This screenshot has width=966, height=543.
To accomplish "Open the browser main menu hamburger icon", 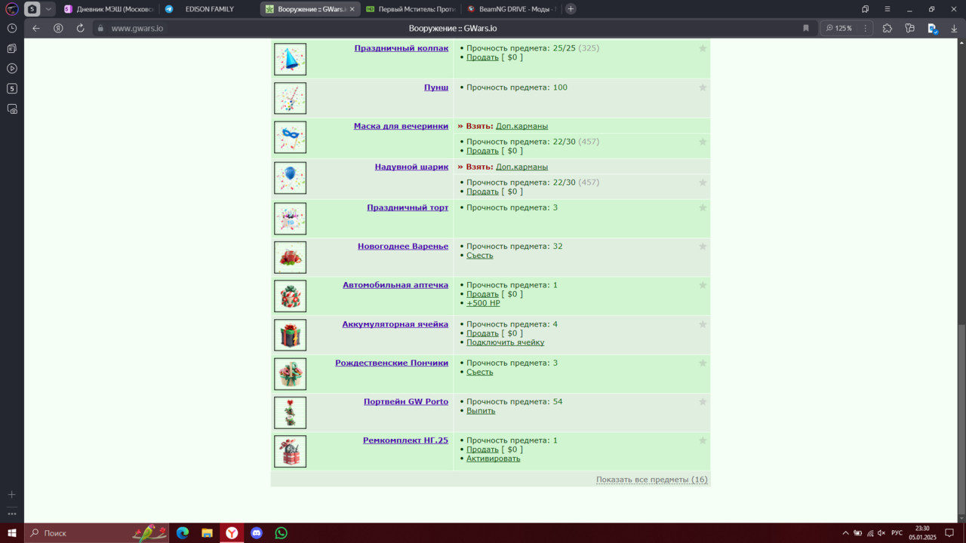I will [888, 9].
